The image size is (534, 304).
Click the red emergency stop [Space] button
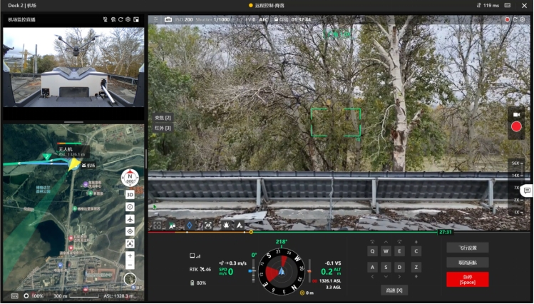click(x=467, y=279)
